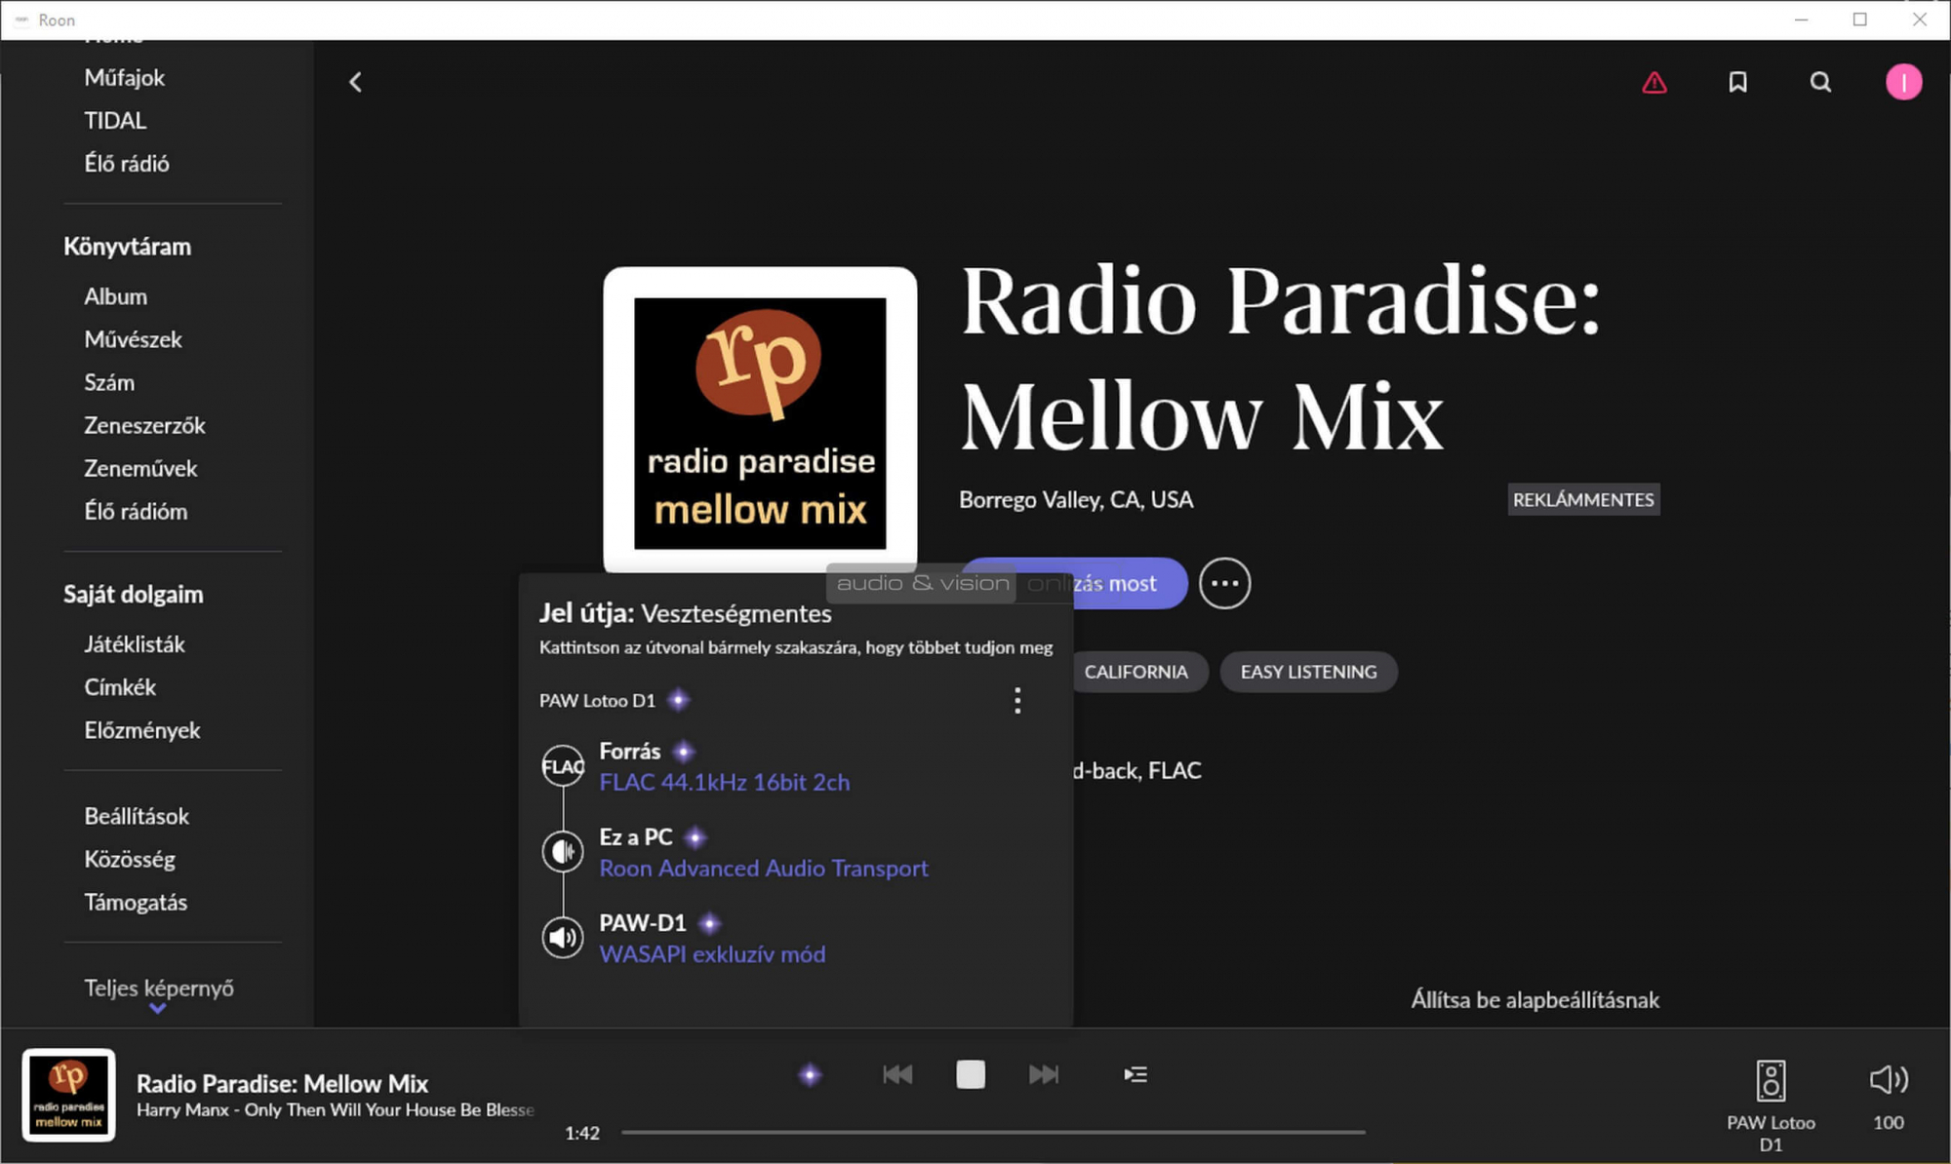Open Támogatás in the sidebar
The image size is (1951, 1164).
(x=136, y=902)
